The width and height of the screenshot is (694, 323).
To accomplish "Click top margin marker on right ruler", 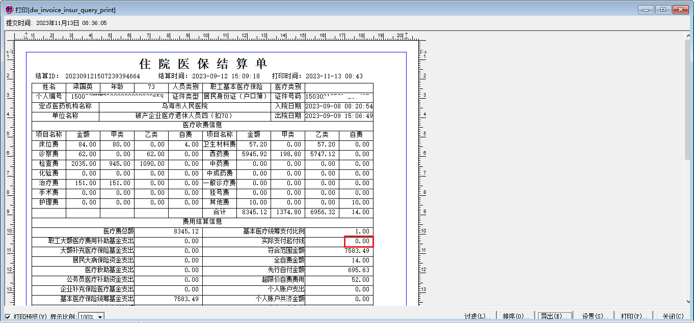I will coord(422,52).
